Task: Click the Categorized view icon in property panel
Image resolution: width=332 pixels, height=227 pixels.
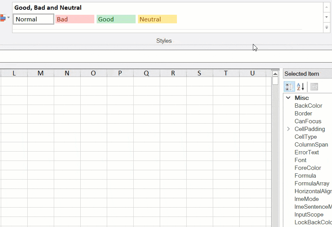Action: 289,87
